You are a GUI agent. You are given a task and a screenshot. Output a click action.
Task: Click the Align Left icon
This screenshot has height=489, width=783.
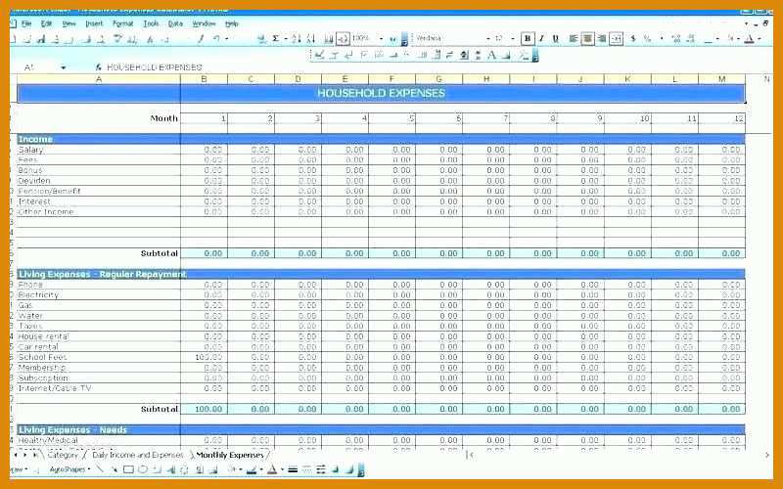click(574, 38)
